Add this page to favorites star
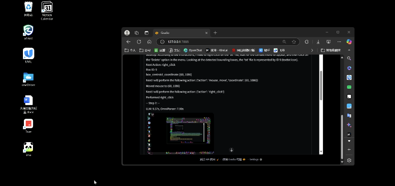Image resolution: width=395 pixels, height=186 pixels. click(294, 42)
